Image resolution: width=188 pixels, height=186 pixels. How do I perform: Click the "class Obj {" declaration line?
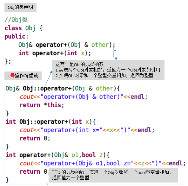click(x=23, y=28)
